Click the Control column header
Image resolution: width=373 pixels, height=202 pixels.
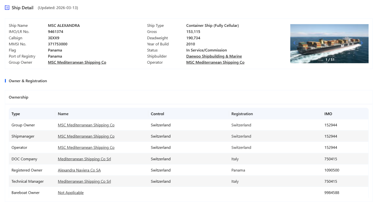point(157,114)
